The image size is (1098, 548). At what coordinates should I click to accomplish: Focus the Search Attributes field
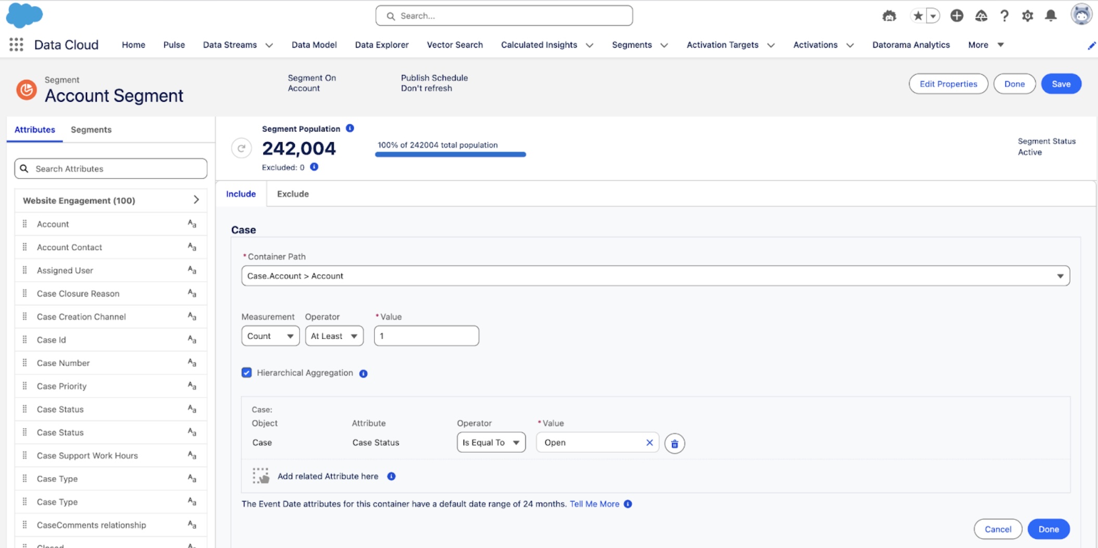click(x=110, y=169)
